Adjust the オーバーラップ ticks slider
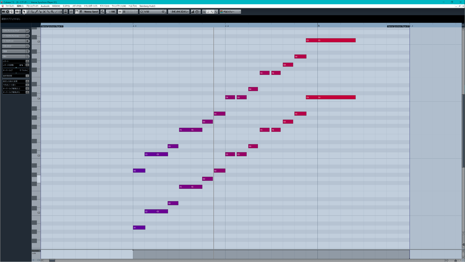 [16, 73]
